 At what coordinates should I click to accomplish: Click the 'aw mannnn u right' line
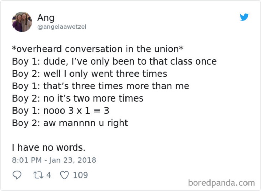[x=70, y=123]
